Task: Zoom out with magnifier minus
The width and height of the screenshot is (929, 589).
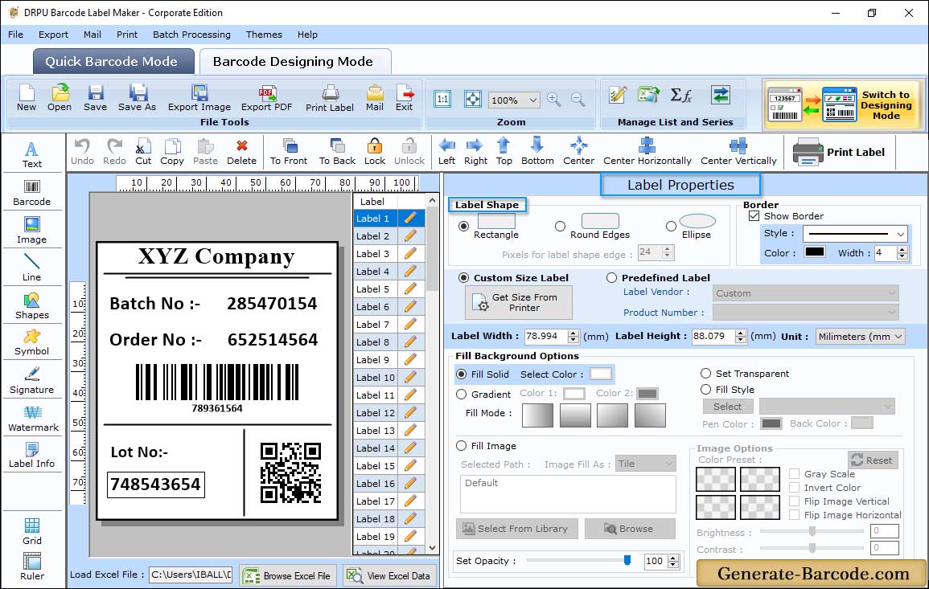Action: coord(578,100)
